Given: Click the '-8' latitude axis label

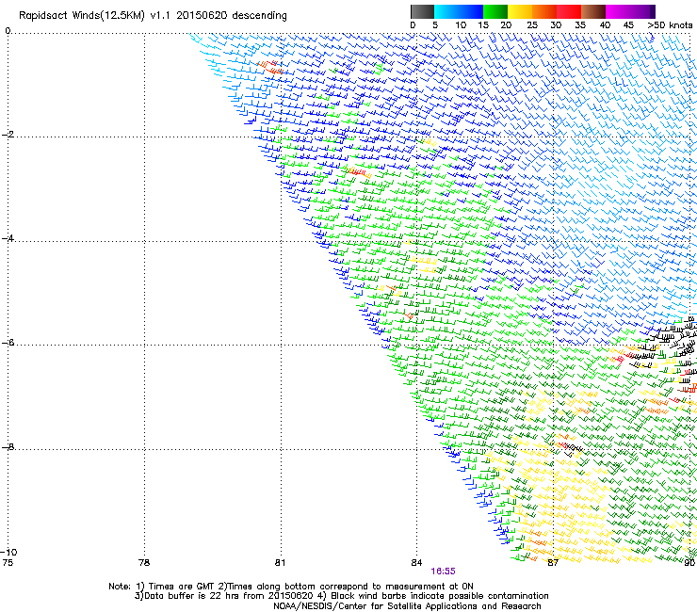Looking at the screenshot, I should [8, 446].
